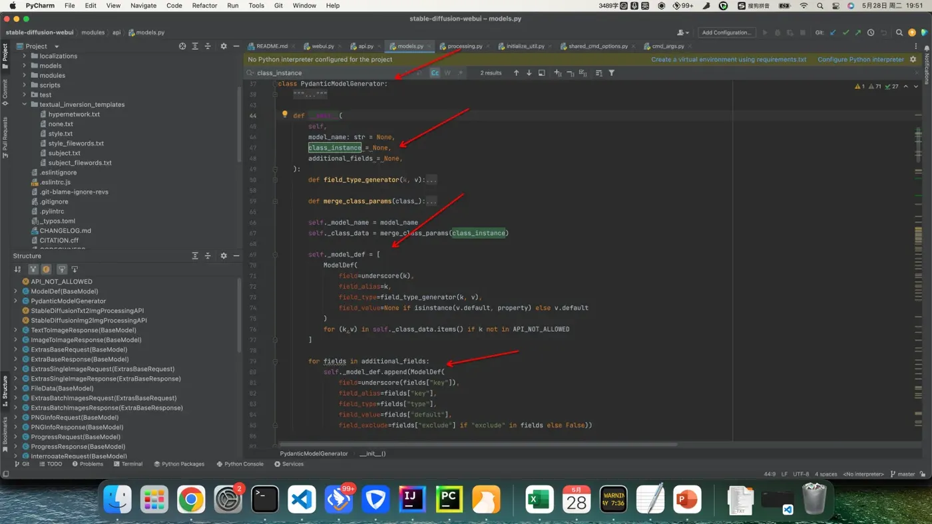Open the user account dropdown in toolbar
Image resolution: width=932 pixels, height=524 pixels.
coord(683,33)
